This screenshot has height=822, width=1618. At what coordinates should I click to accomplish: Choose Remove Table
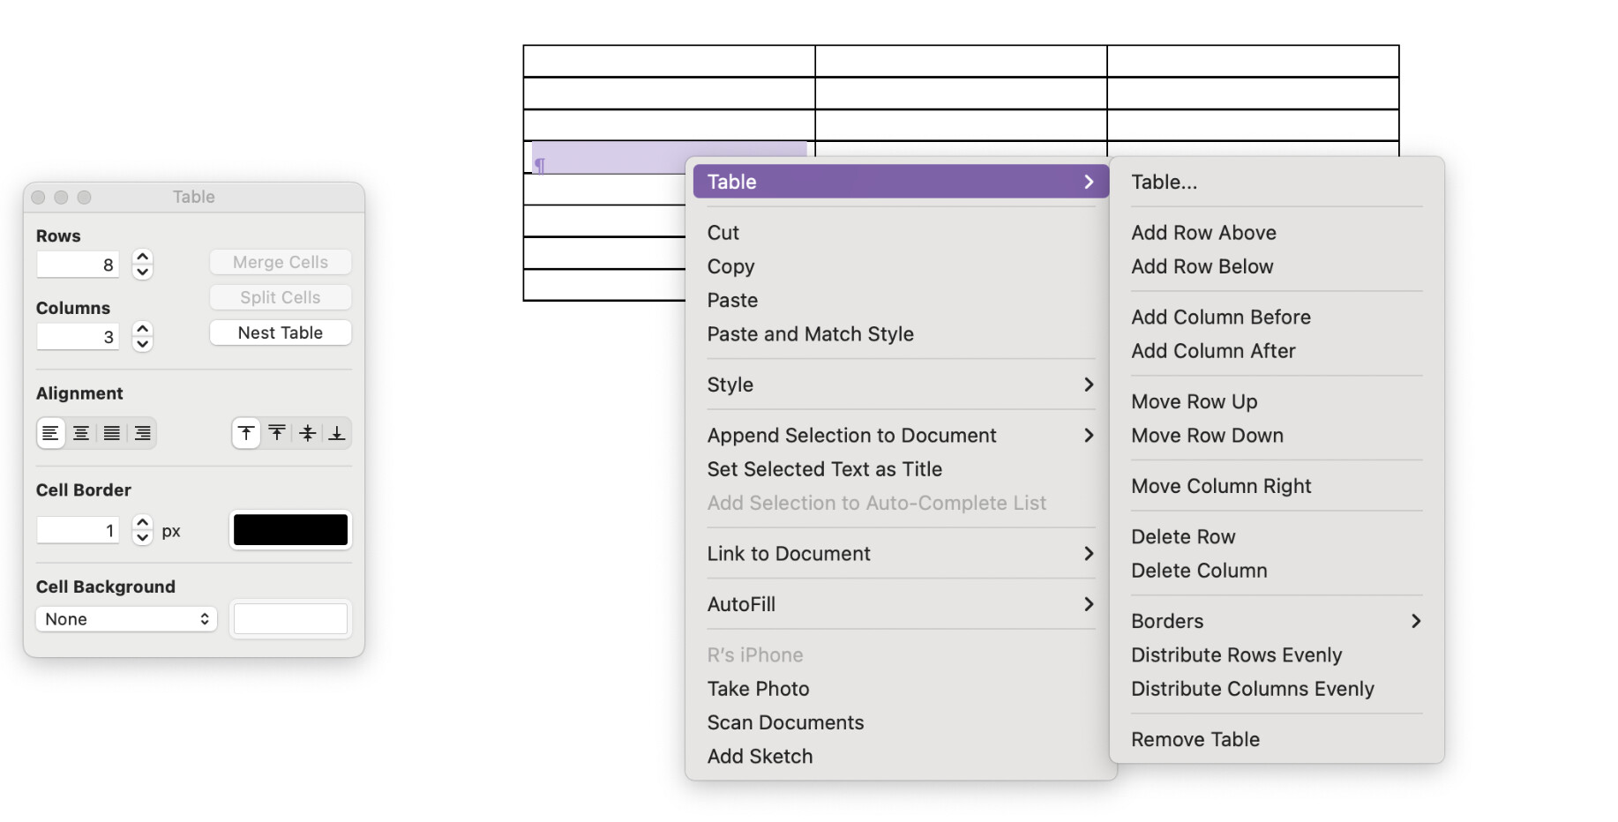click(x=1195, y=739)
